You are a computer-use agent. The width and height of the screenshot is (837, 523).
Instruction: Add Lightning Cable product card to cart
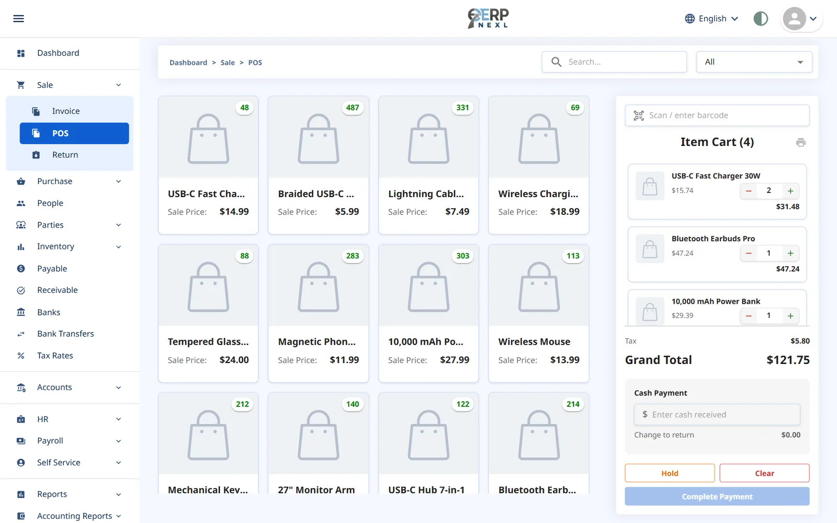(428, 165)
